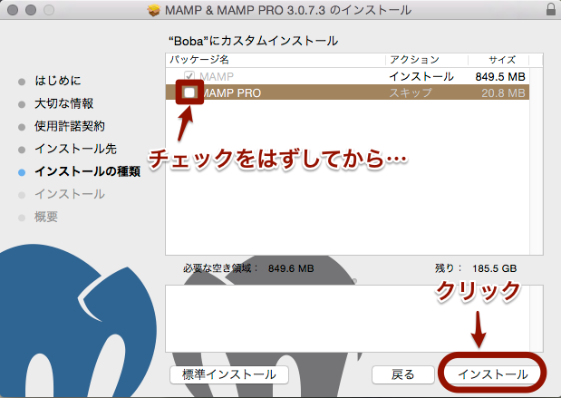Select the MAMP package row name
561x398 pixels.
(217, 76)
